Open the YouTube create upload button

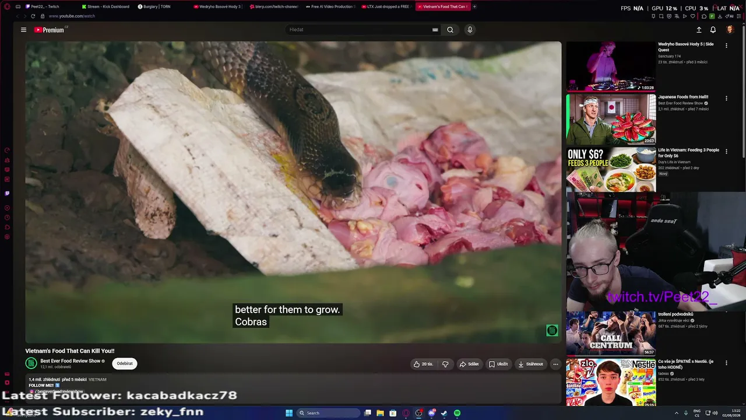pos(699,30)
